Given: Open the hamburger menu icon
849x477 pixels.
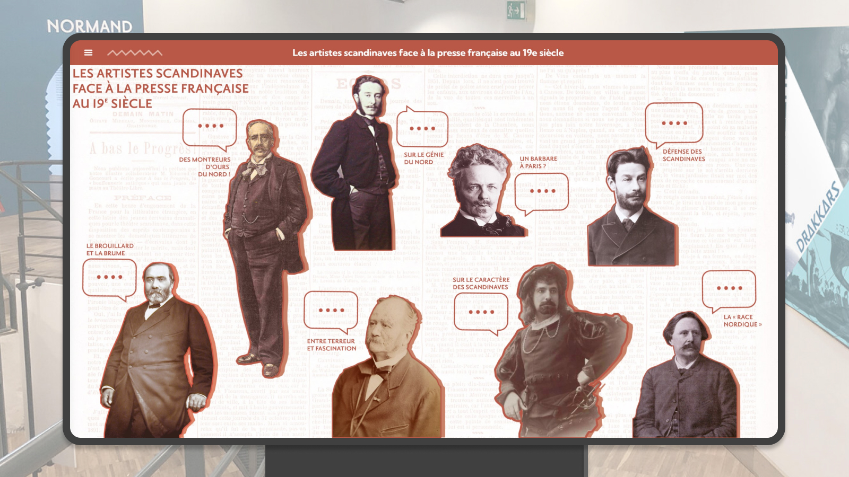Looking at the screenshot, I should point(88,52).
